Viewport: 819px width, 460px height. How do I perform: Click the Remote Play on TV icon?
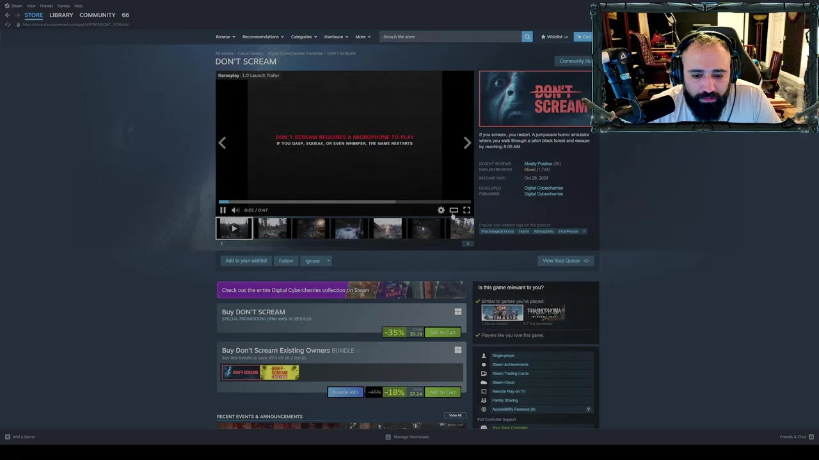point(484,391)
